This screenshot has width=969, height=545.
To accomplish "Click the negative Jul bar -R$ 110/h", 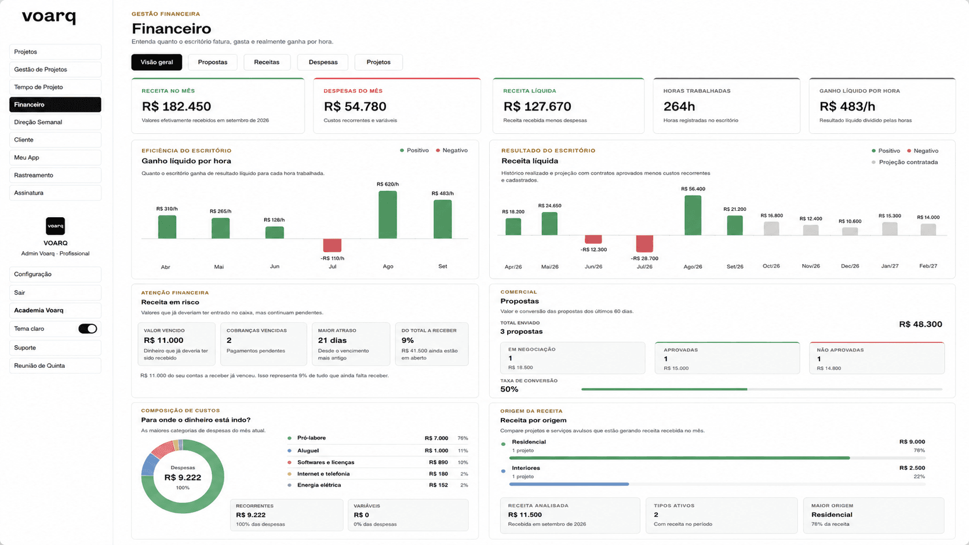I will coord(332,245).
